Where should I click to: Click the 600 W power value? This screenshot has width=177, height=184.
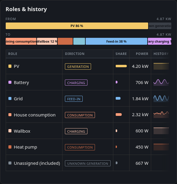142,131
